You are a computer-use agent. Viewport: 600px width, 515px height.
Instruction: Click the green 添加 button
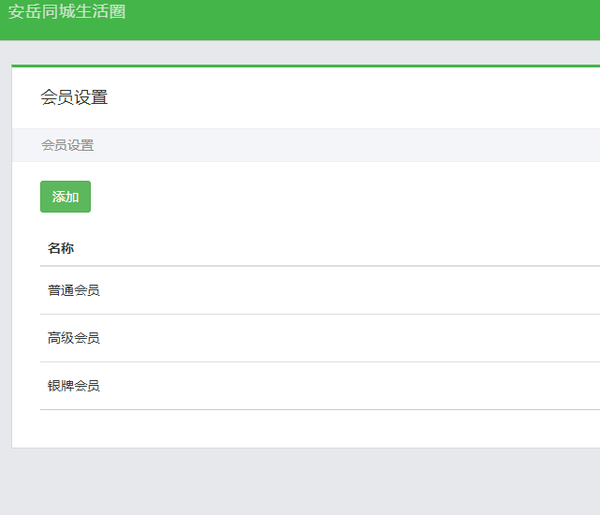pyautogui.click(x=66, y=197)
